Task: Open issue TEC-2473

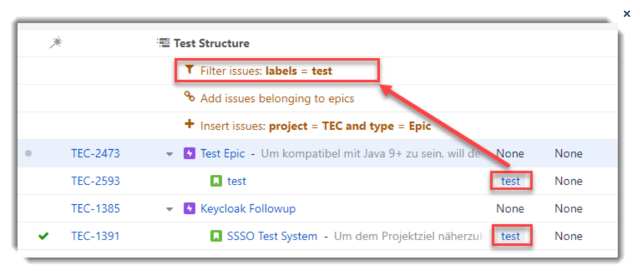Action: (95, 154)
